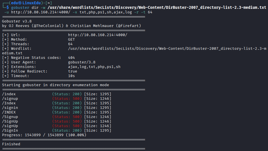
Task: Click the gobuster command word in prompt
Action: (20, 7)
